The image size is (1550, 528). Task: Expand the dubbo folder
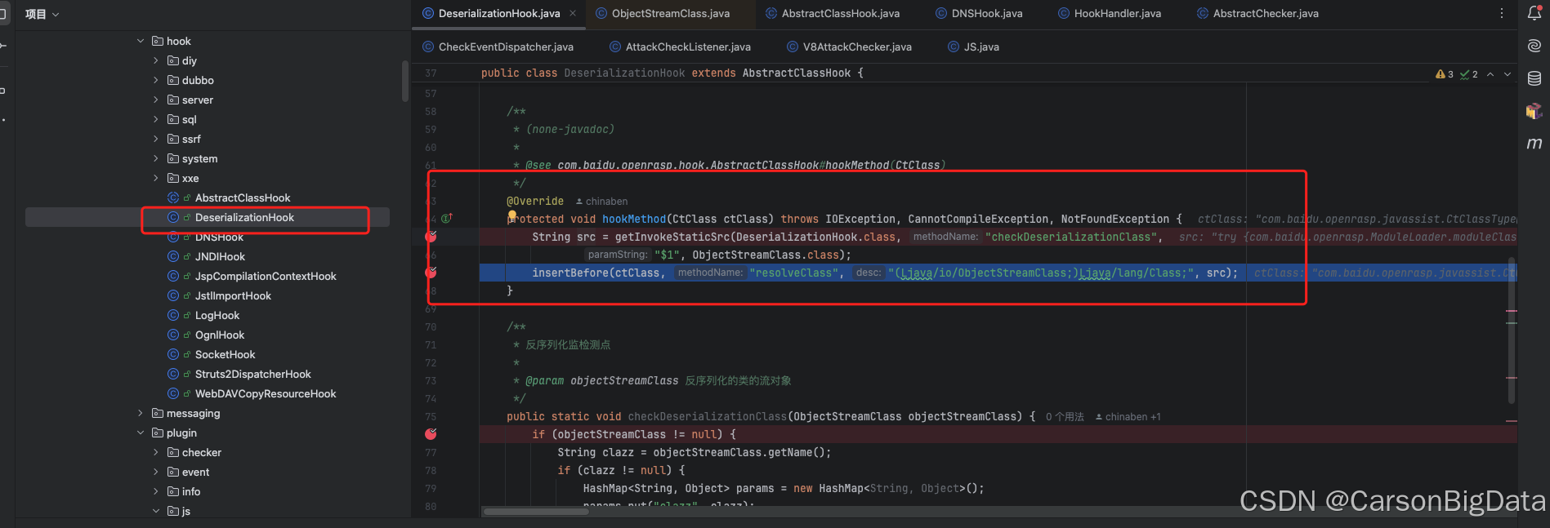(x=156, y=80)
